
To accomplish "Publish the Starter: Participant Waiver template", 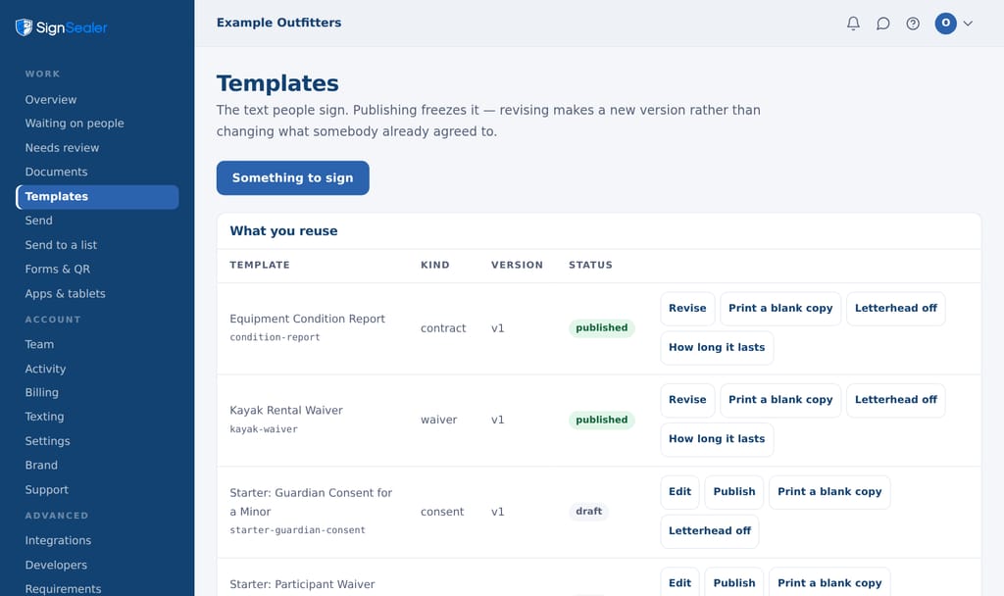I will (x=733, y=583).
